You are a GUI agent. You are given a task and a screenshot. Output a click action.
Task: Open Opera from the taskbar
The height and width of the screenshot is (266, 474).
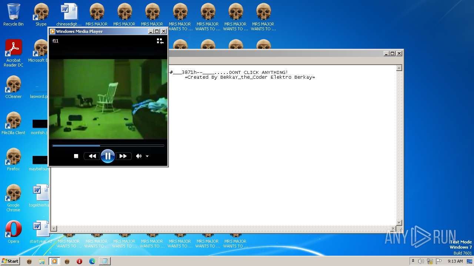pos(80,261)
